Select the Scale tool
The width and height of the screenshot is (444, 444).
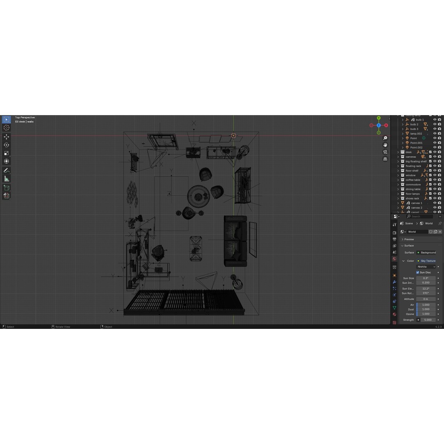point(6,153)
